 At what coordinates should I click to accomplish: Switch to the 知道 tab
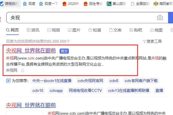click(95, 30)
